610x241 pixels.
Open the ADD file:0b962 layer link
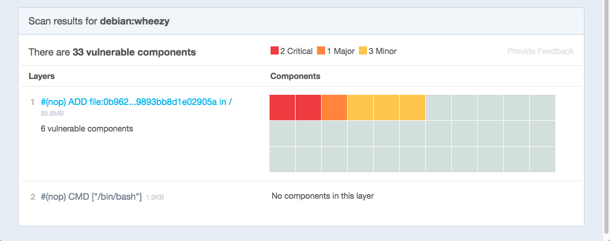[x=136, y=101]
